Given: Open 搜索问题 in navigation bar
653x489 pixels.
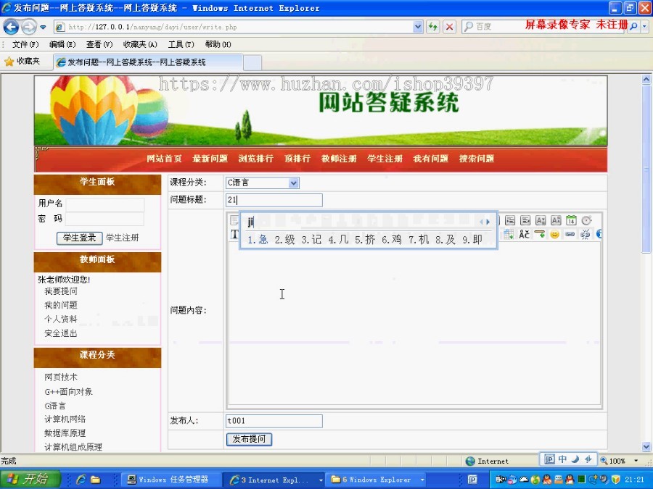Looking at the screenshot, I should [477, 159].
